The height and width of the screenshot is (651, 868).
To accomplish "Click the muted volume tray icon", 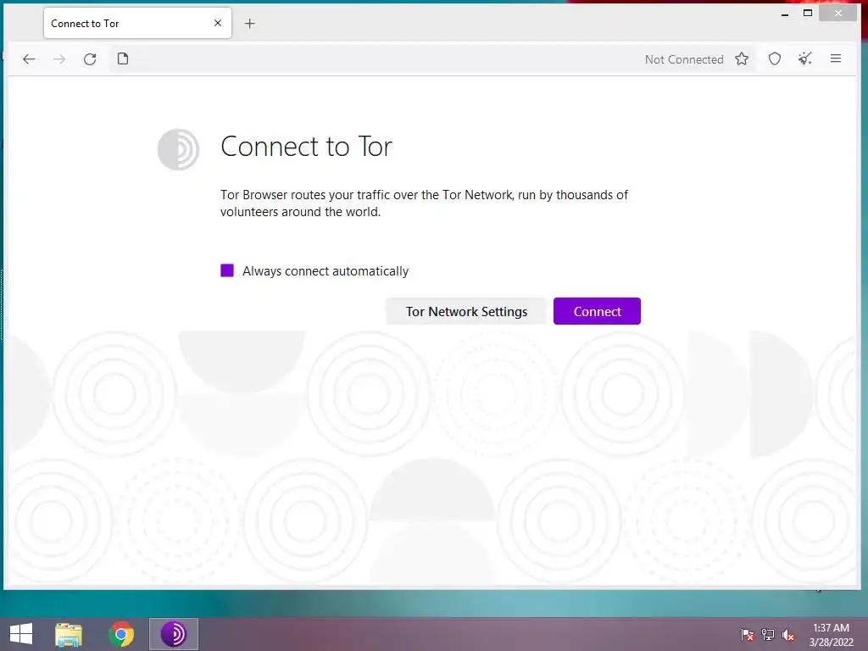I will tap(788, 634).
